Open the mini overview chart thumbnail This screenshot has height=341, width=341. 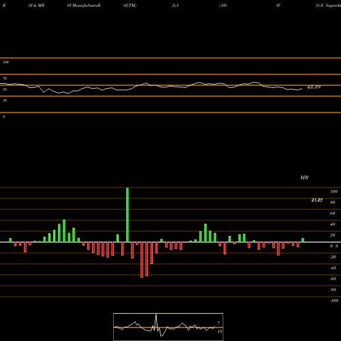pos(168,327)
